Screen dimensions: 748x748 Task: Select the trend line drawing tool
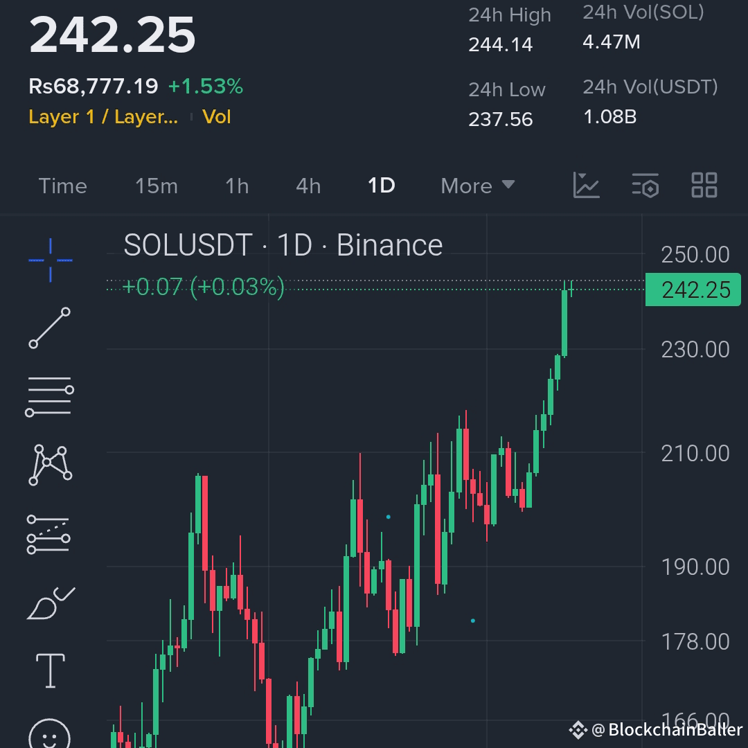pyautogui.click(x=50, y=328)
